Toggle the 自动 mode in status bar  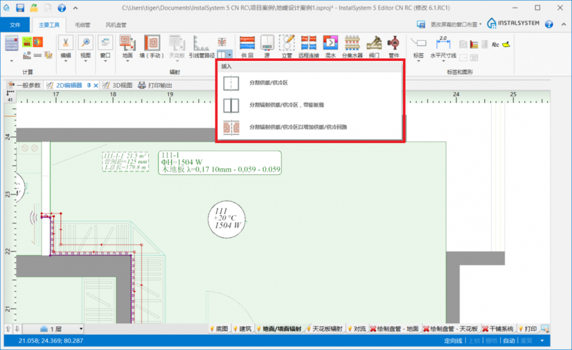click(509, 341)
